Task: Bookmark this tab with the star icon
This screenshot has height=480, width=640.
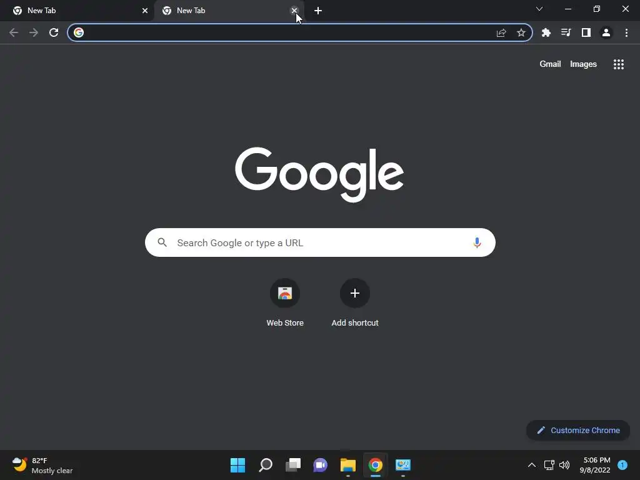Action: point(521,32)
